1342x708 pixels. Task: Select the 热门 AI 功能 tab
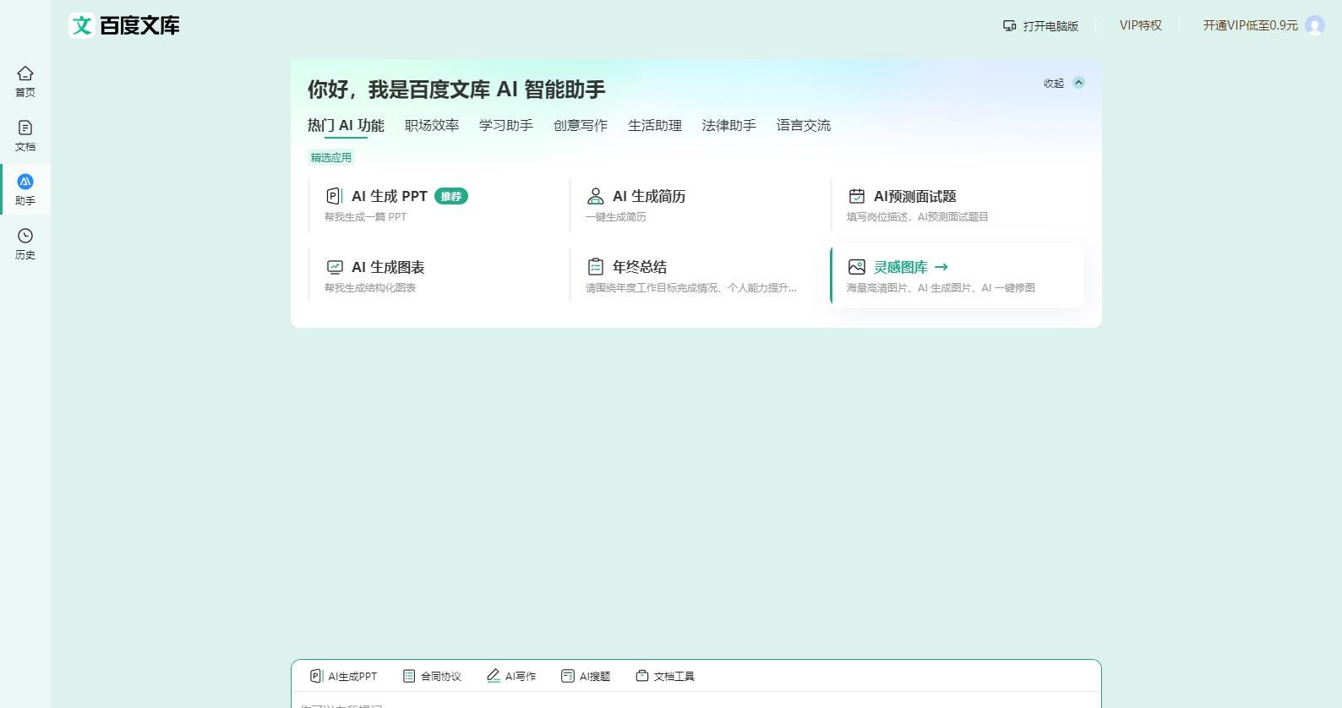tap(346, 125)
